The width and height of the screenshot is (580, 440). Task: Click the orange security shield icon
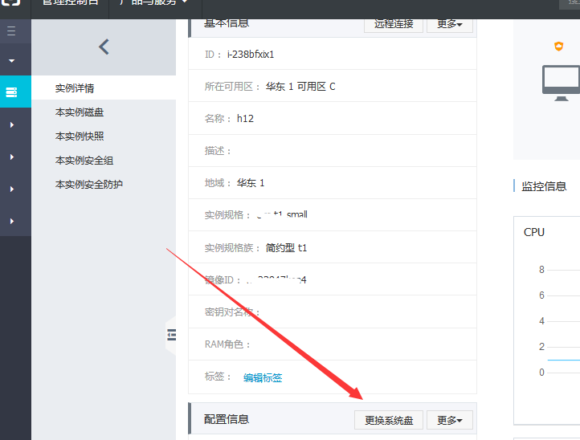tap(559, 47)
